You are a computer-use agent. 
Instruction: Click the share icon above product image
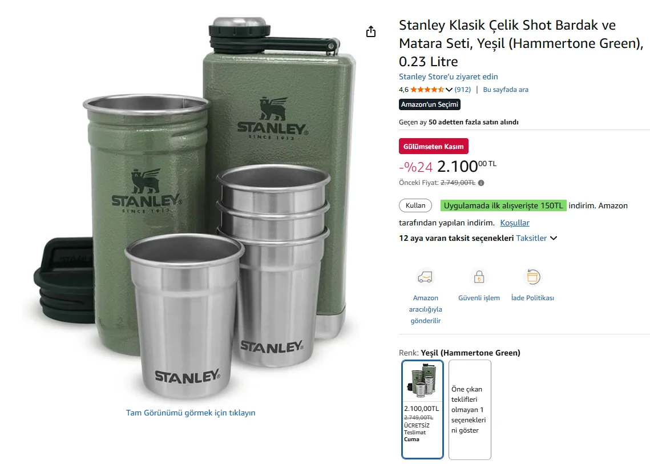point(370,31)
